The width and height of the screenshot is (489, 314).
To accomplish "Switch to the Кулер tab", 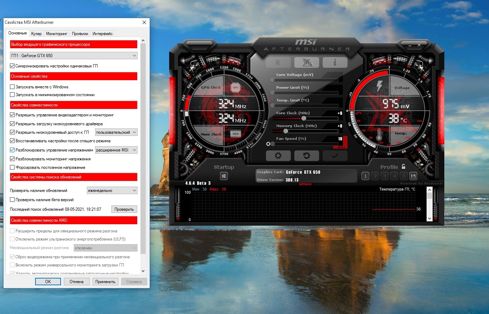I will click(x=36, y=34).
